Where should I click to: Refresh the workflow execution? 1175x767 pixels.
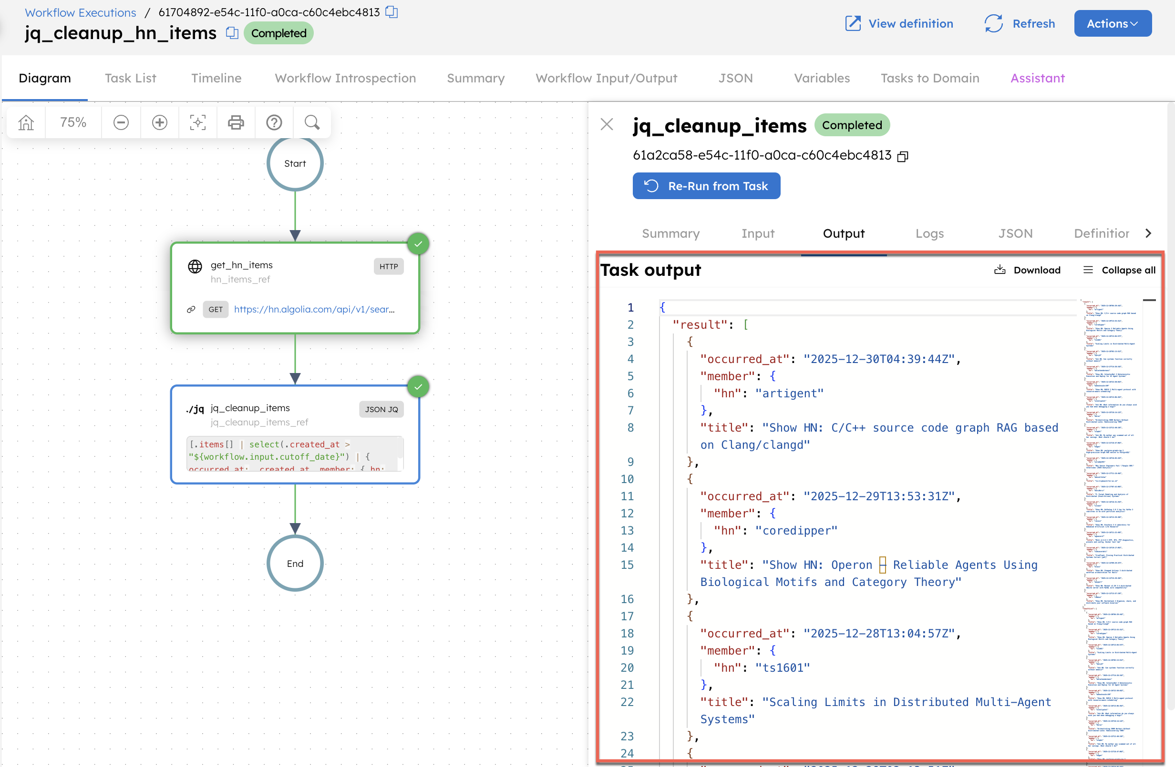[1019, 23]
